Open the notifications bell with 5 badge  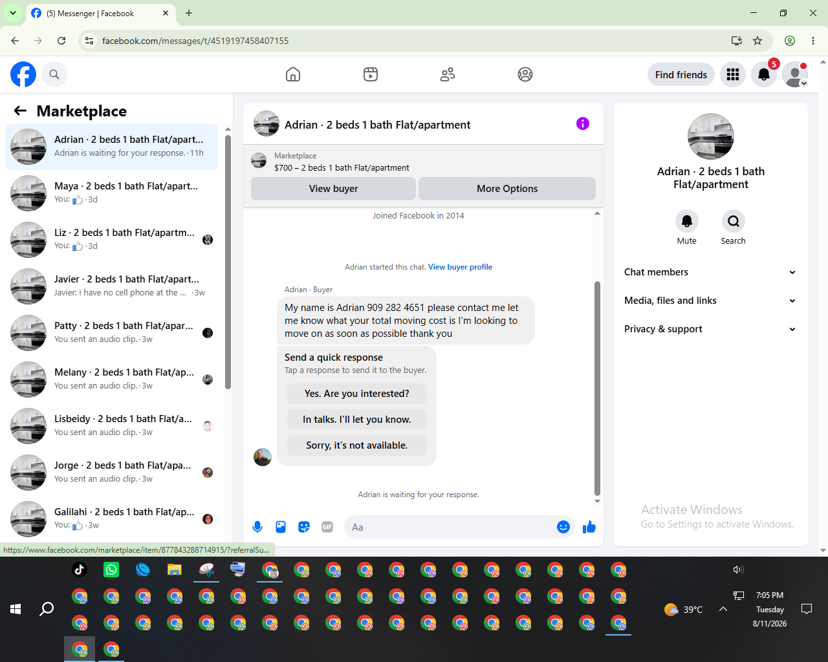764,74
